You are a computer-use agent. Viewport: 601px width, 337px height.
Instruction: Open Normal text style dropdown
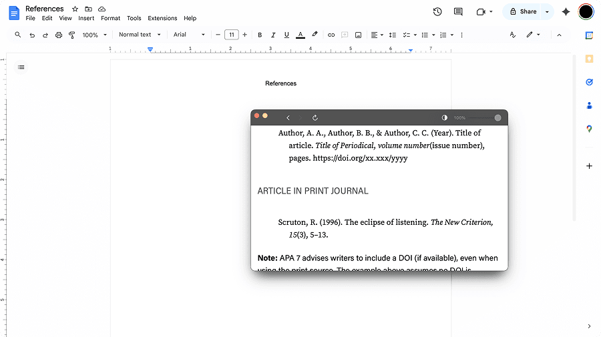pos(140,35)
